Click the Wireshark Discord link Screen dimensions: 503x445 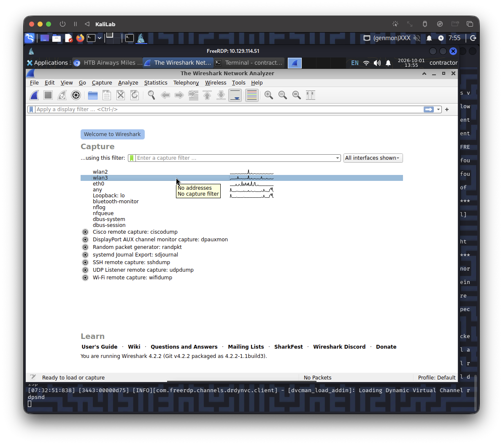tap(339, 347)
